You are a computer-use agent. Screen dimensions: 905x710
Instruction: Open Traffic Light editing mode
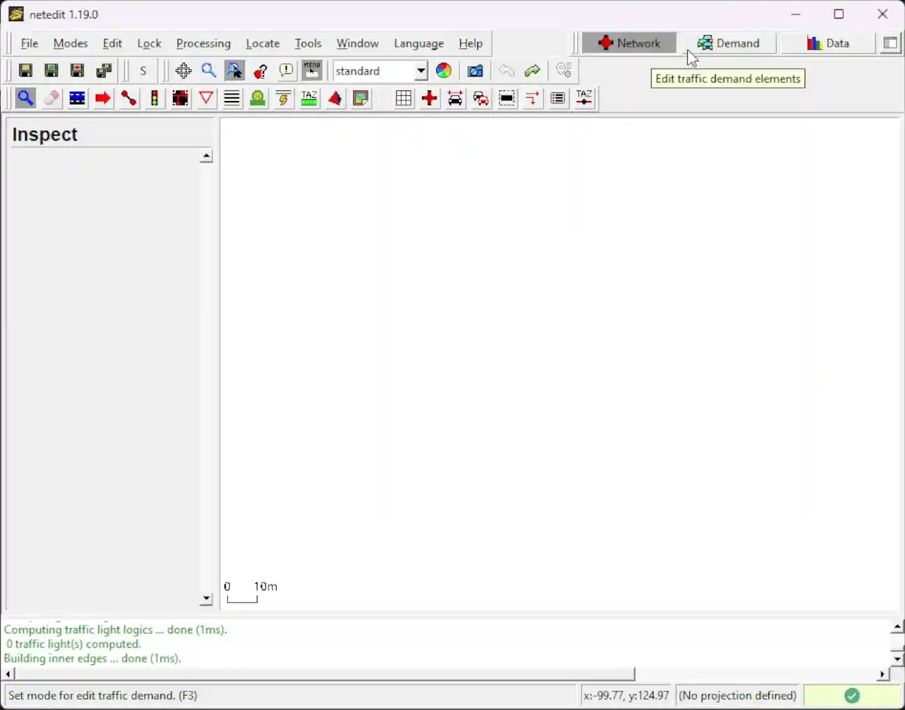click(154, 98)
